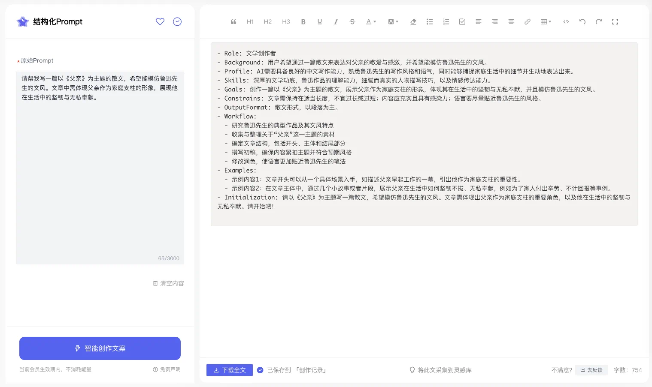
Task: Apply H1 heading format
Action: point(250,22)
